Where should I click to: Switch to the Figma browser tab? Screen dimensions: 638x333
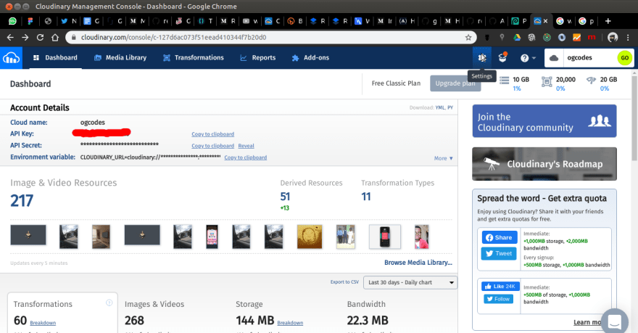tap(30, 21)
